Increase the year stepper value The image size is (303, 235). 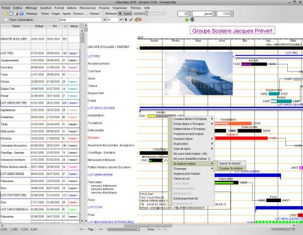[232, 13]
